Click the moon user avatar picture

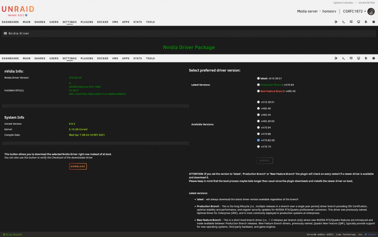coord(371,11)
